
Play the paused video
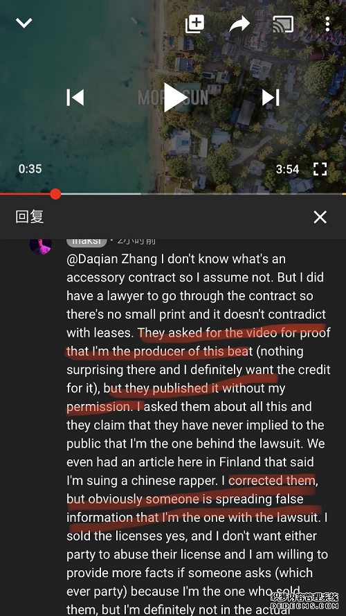click(174, 98)
